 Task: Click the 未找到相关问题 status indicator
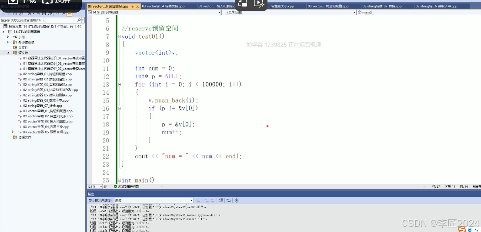coord(126,186)
